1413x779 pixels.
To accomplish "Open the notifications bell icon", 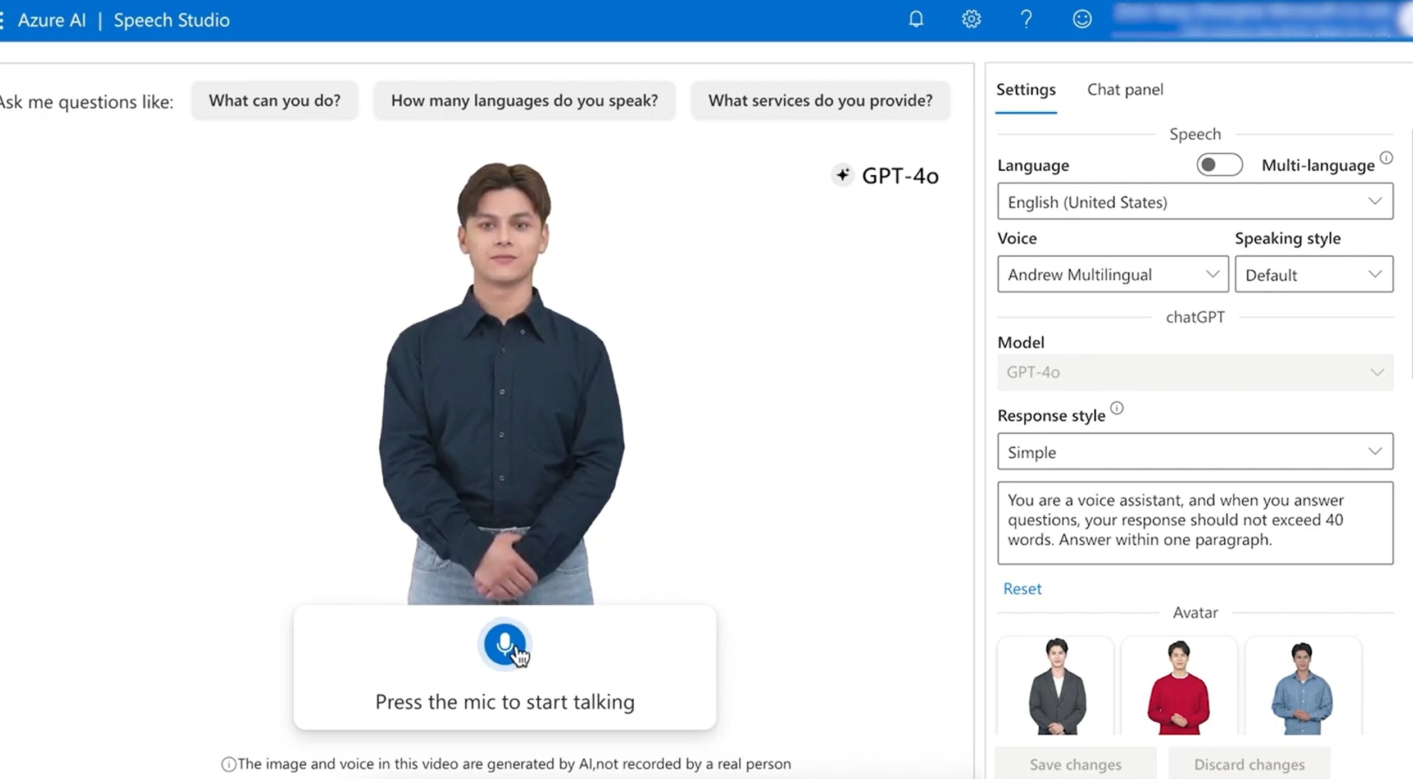I will (x=916, y=19).
